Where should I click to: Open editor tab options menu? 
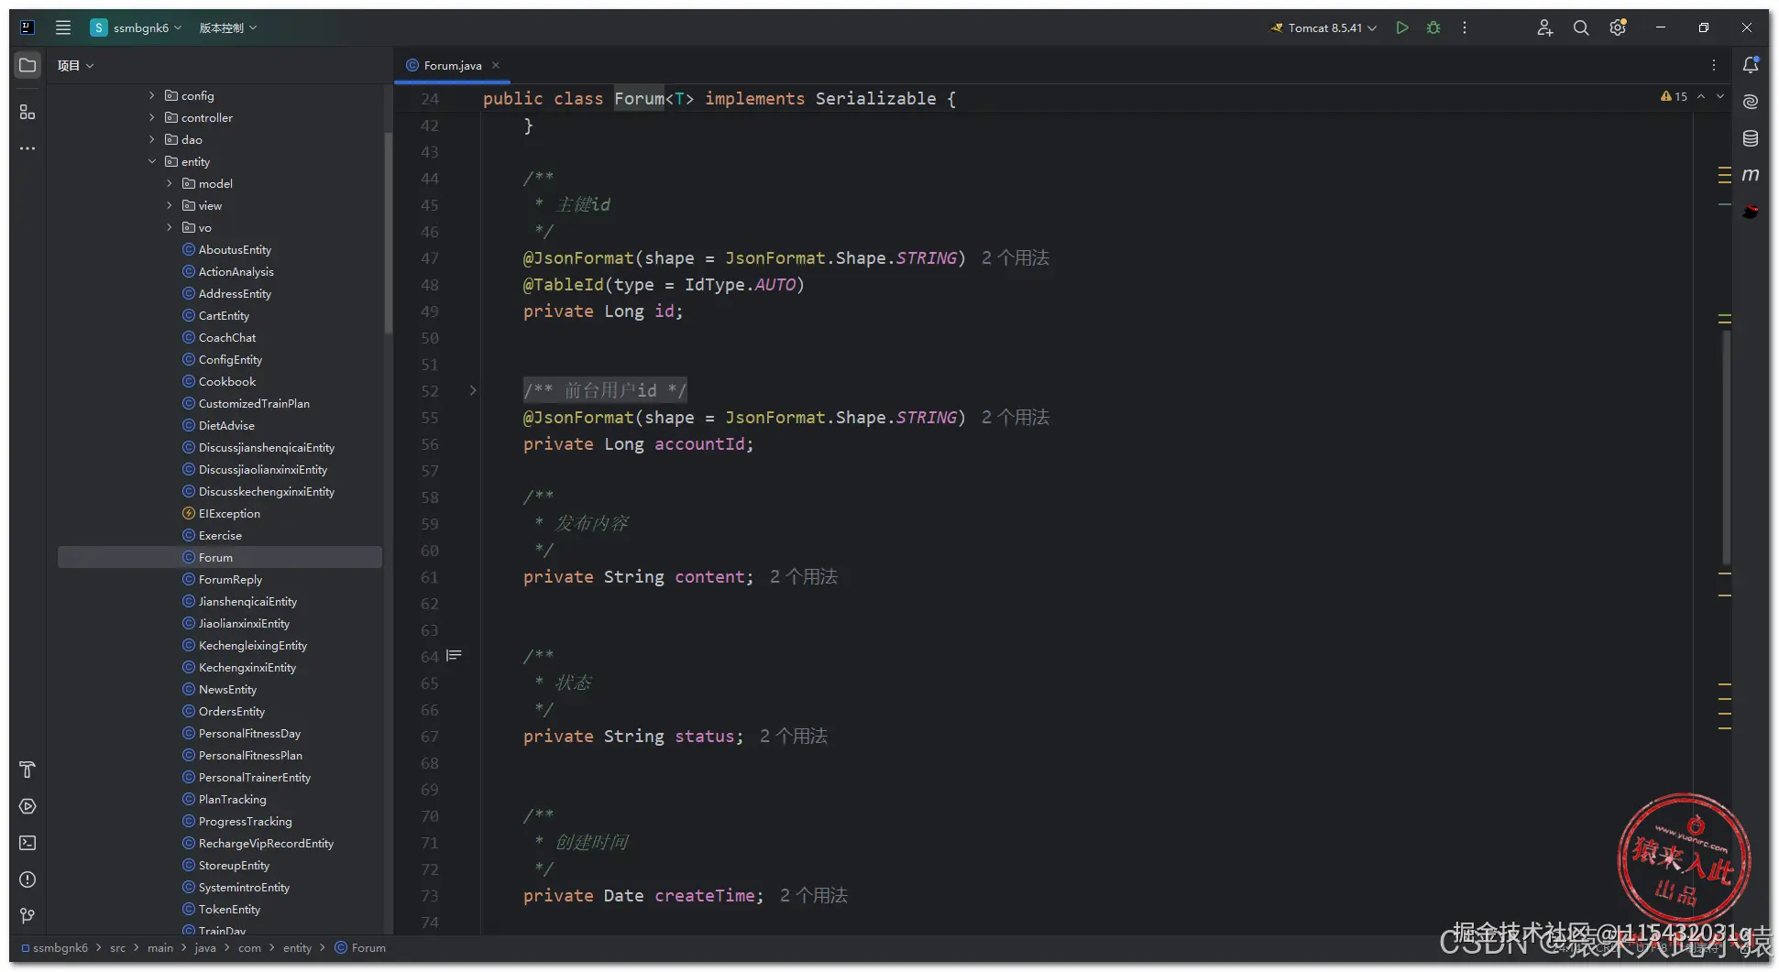click(1714, 65)
